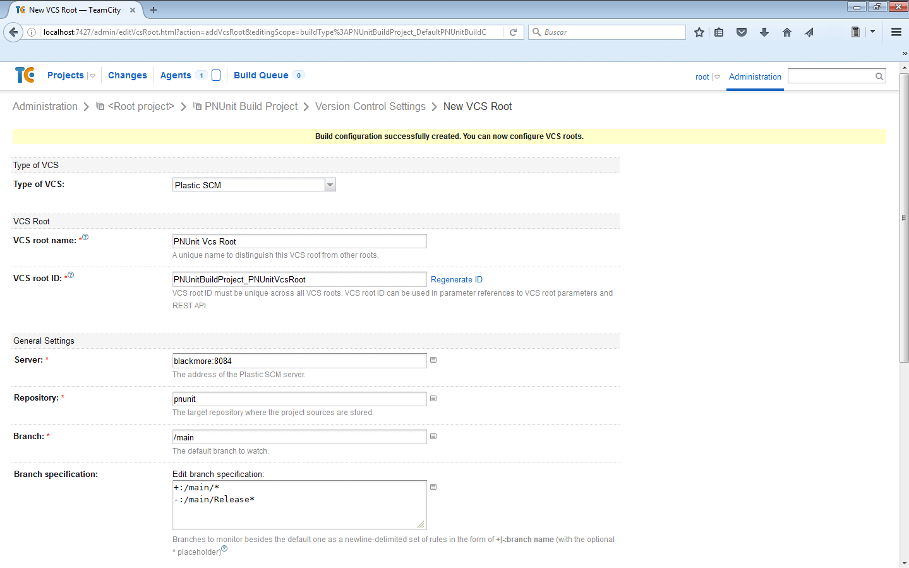909x568 pixels.
Task: Open the Projects dropdown arrow
Action: pyautogui.click(x=92, y=76)
